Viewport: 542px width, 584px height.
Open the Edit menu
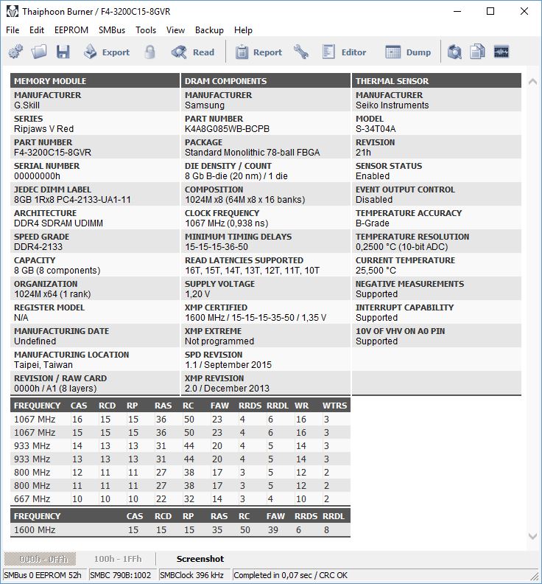click(37, 30)
